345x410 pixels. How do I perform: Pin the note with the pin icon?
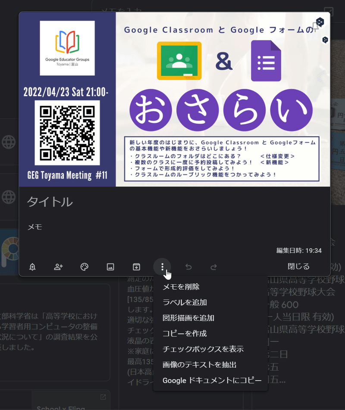click(x=316, y=27)
